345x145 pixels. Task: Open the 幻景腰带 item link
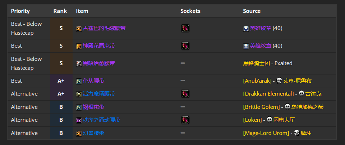[93, 133]
